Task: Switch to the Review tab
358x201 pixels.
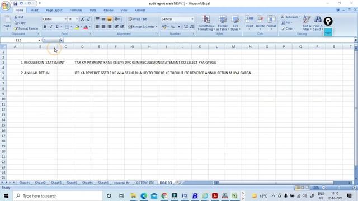Action: (x=108, y=10)
